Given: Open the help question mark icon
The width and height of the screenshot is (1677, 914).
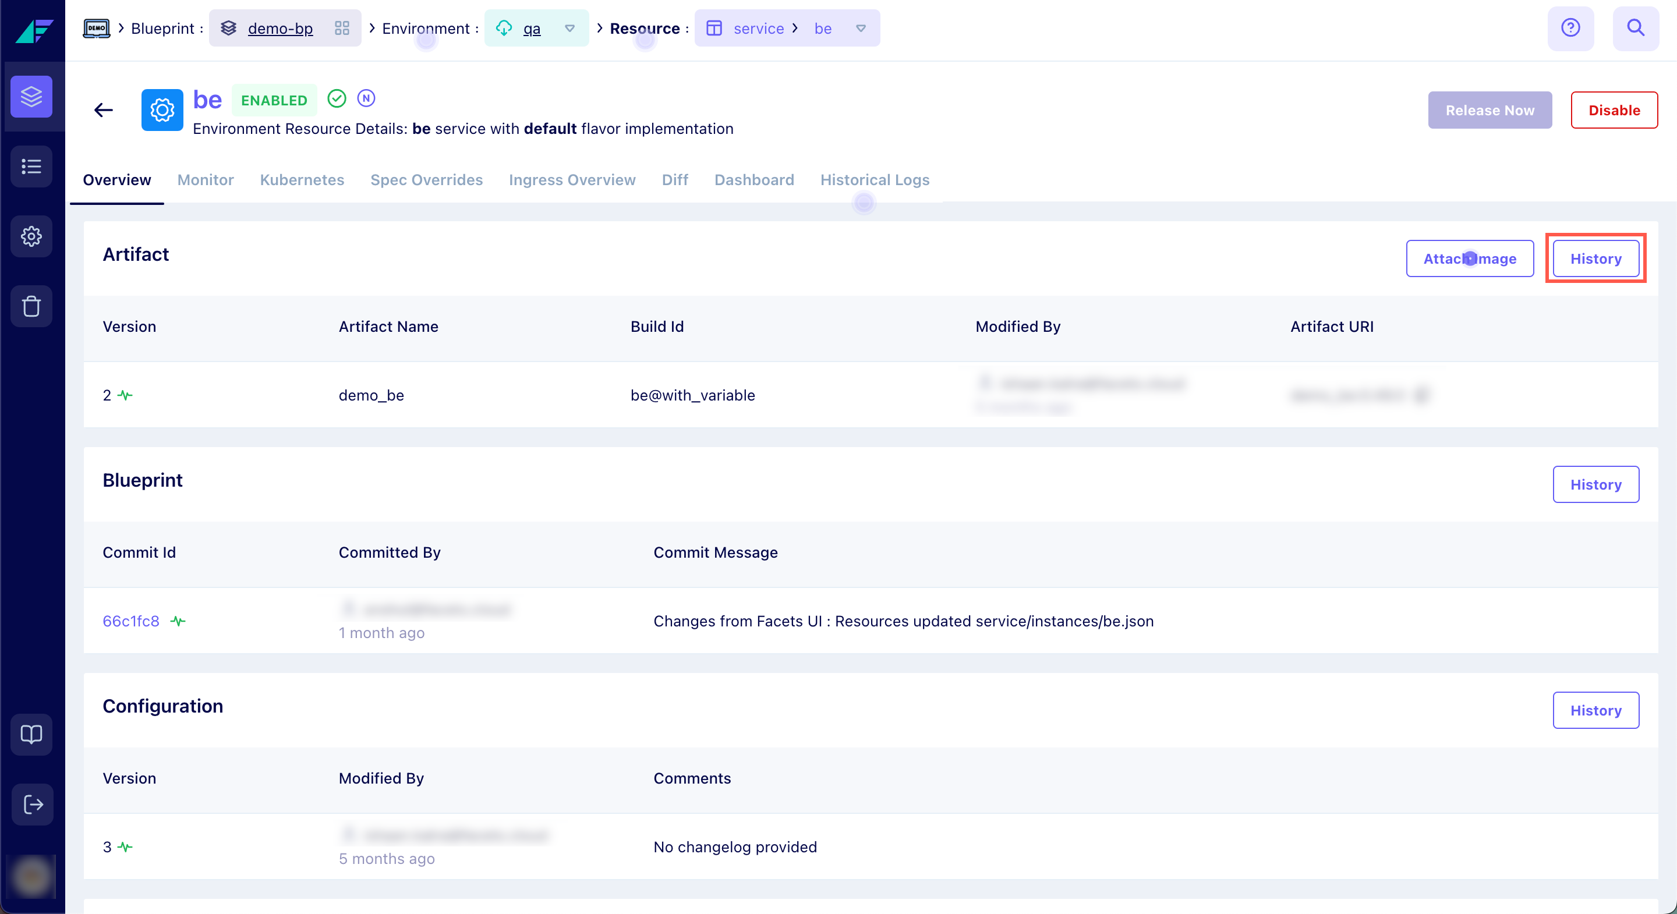Looking at the screenshot, I should [x=1570, y=28].
